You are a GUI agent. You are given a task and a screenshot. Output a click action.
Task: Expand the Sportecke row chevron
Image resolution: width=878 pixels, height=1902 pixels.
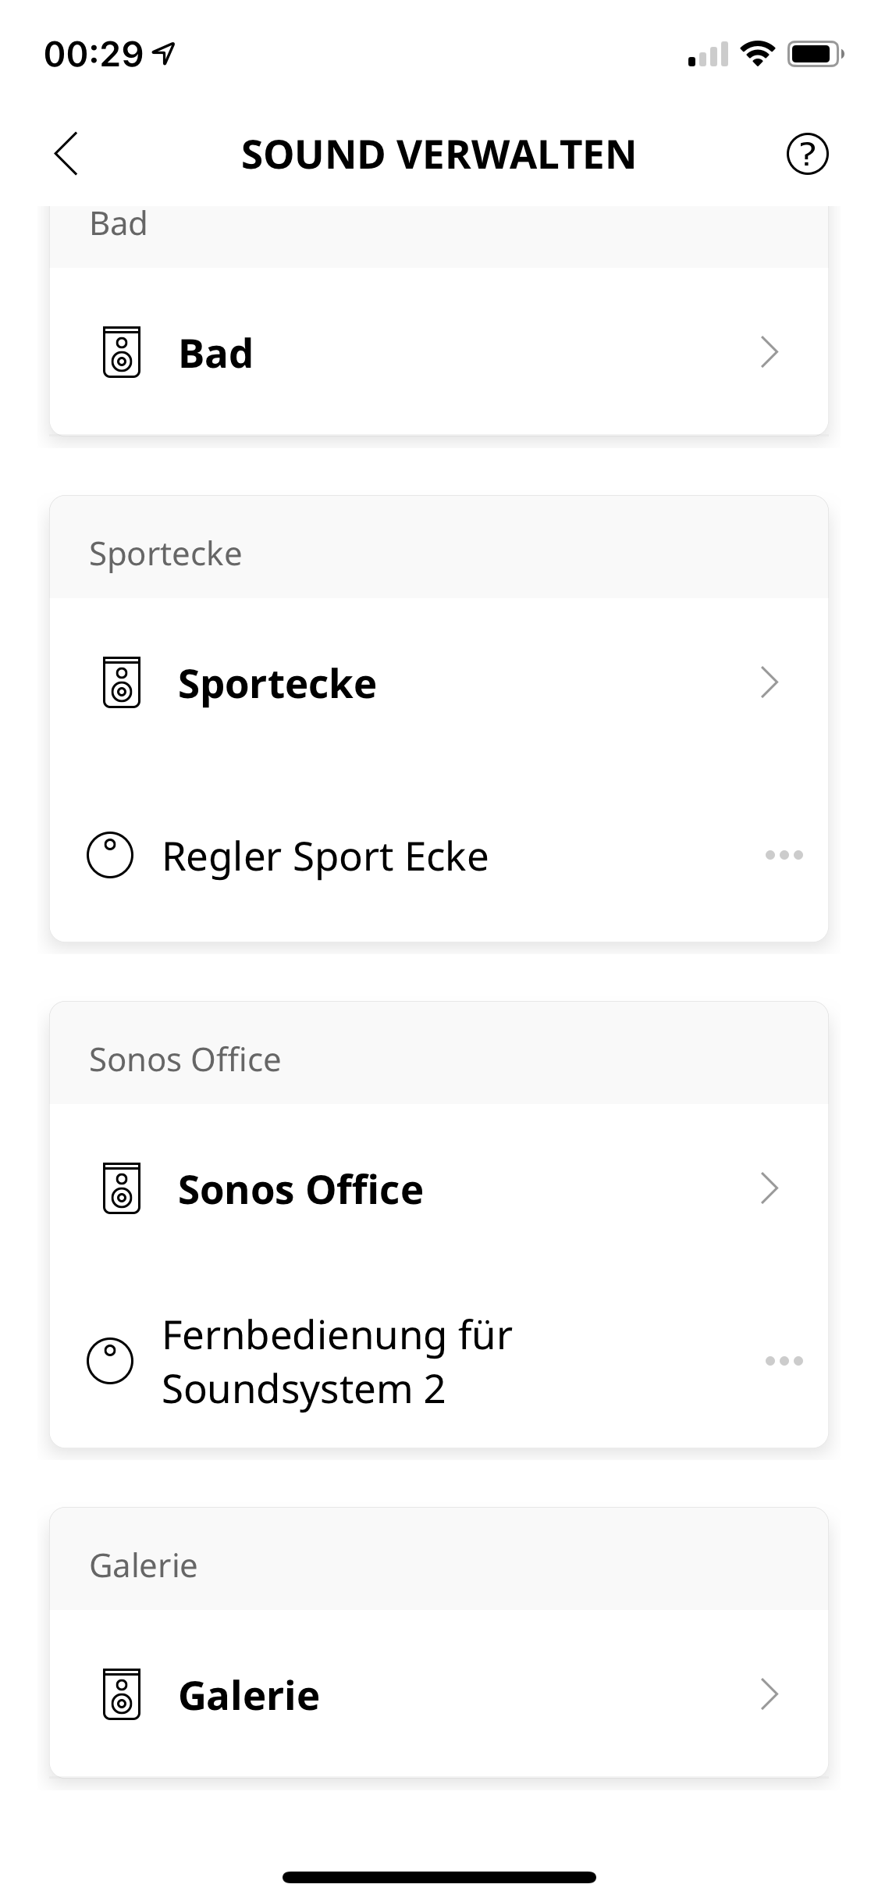[770, 682]
